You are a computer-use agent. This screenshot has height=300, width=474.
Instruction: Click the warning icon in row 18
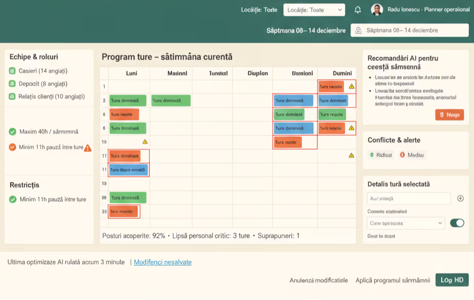pyautogui.click(x=145, y=142)
